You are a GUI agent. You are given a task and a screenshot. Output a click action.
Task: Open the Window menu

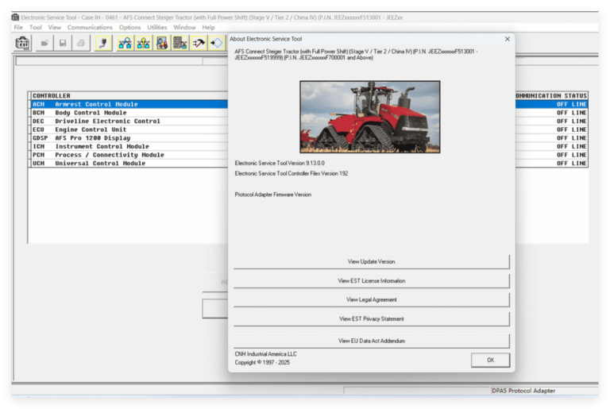184,27
